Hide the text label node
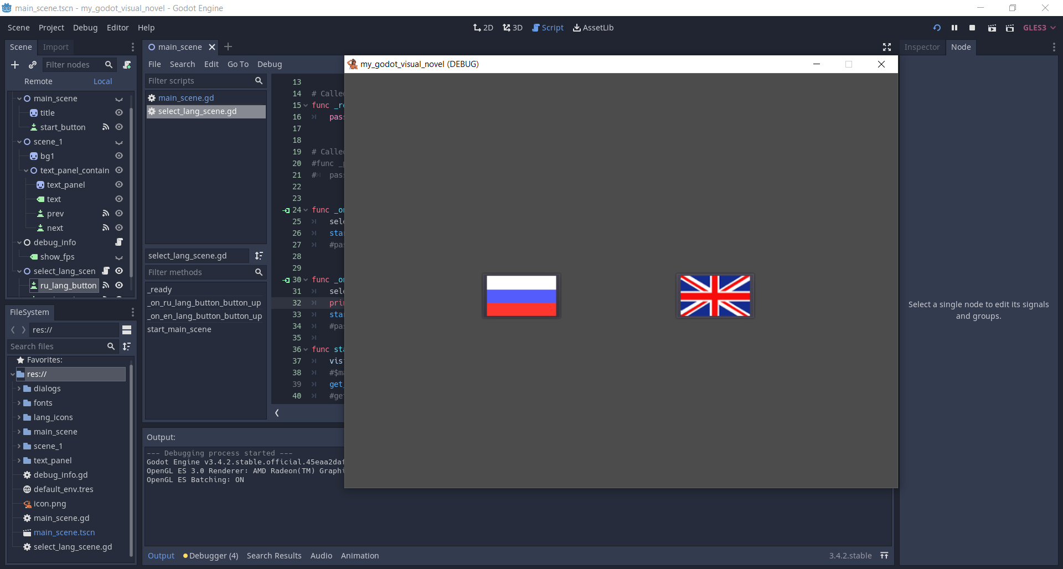Screen dimensions: 1063x569 (119, 199)
